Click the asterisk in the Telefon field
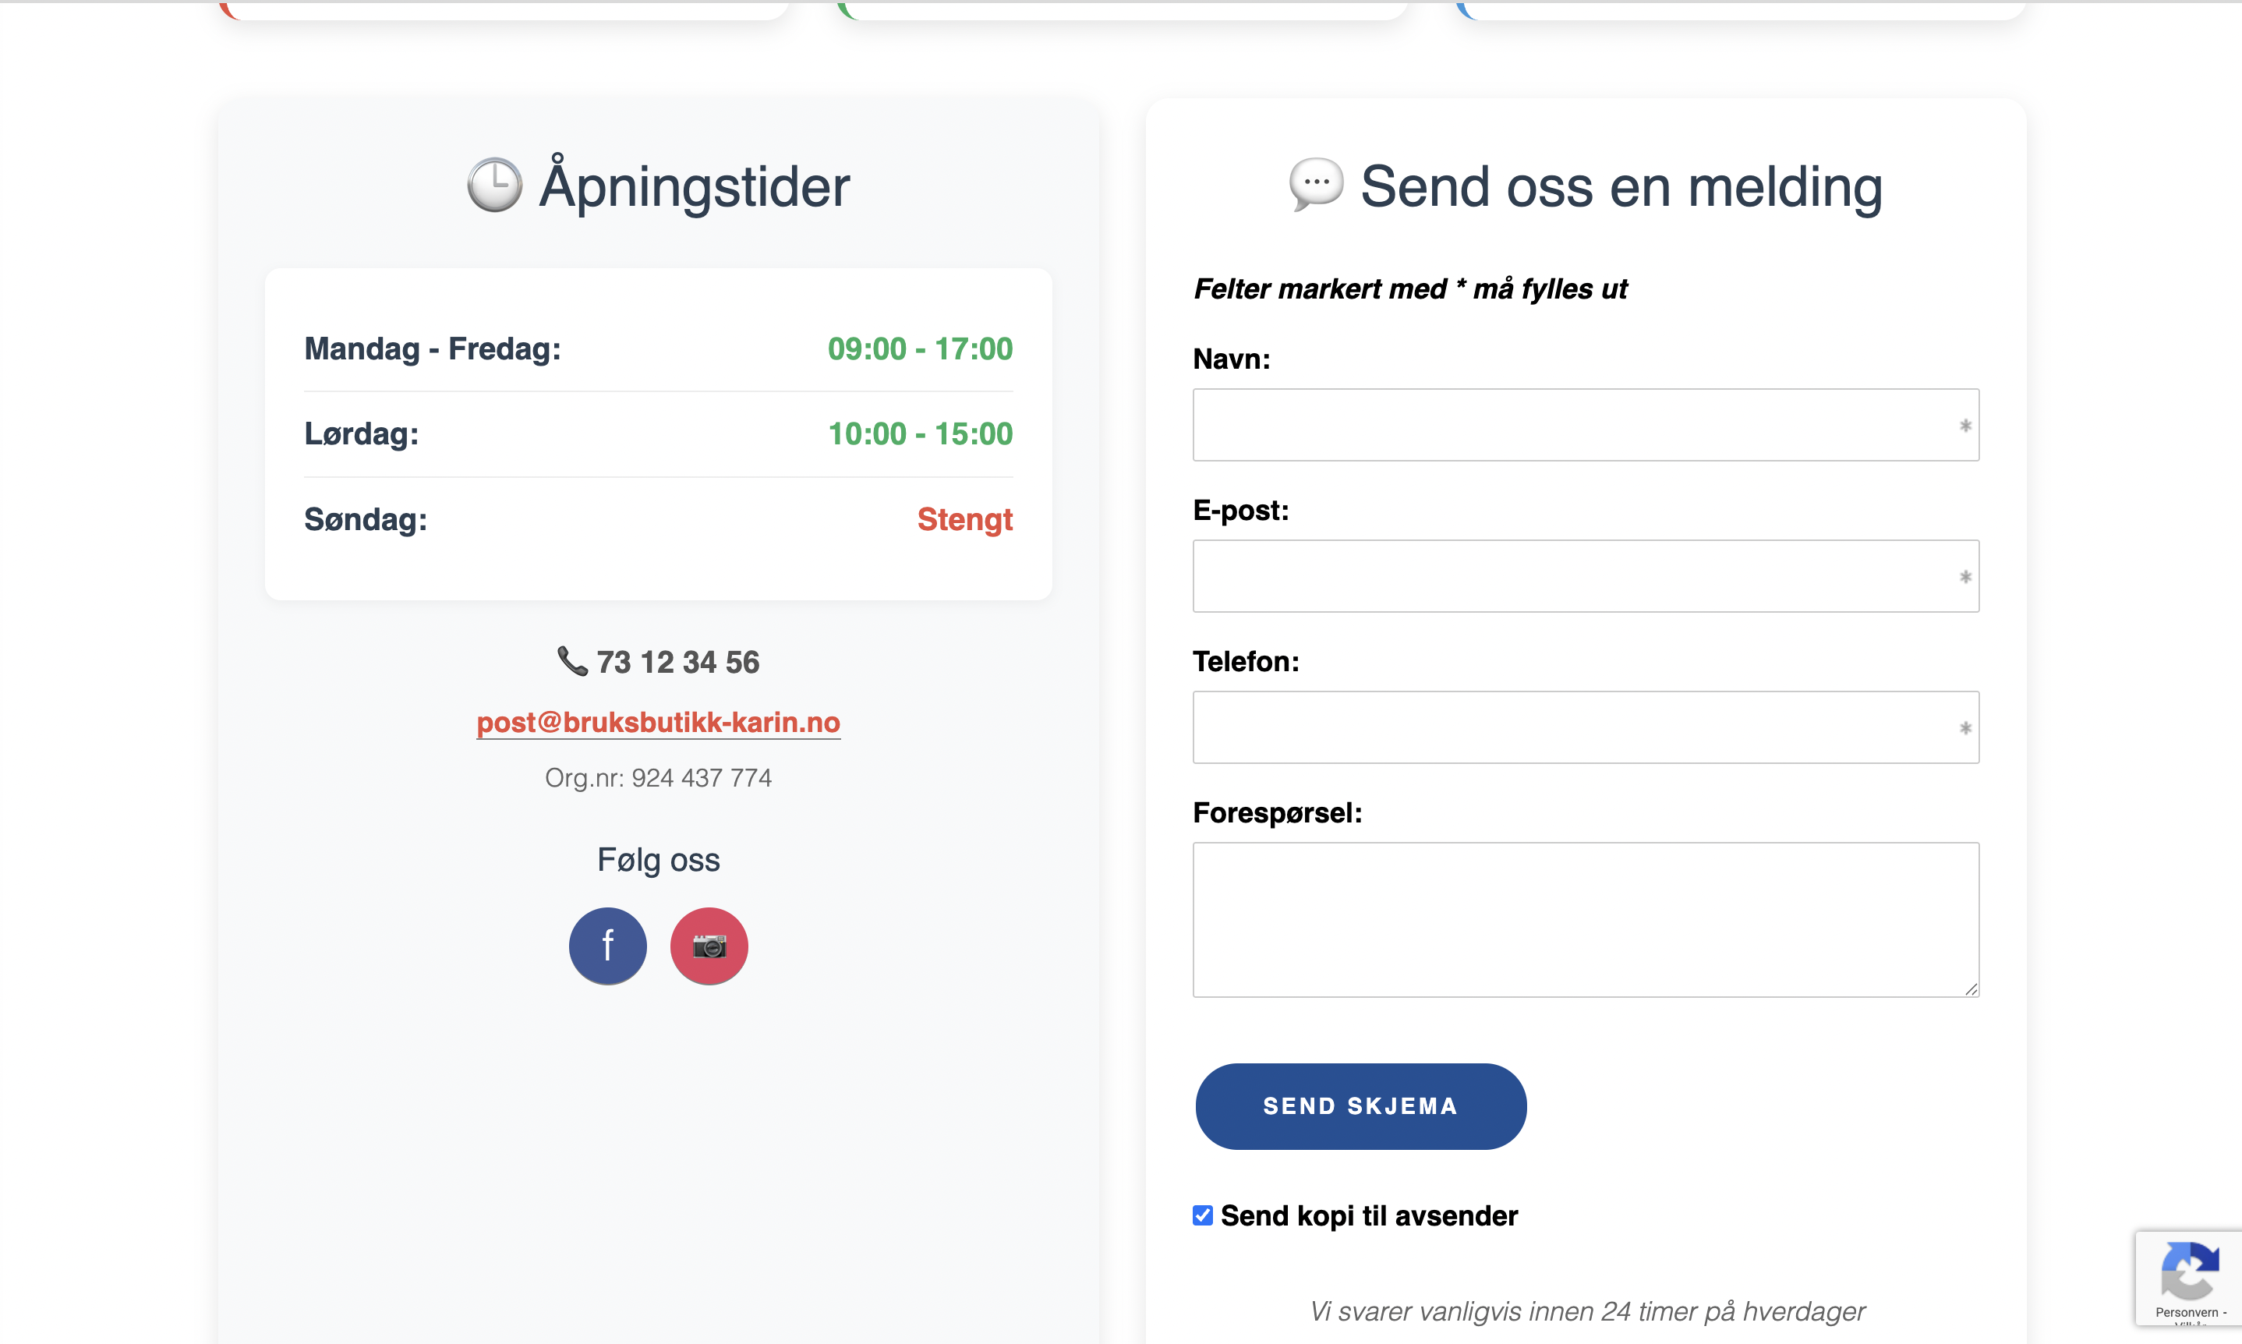2242x1344 pixels. click(1965, 728)
